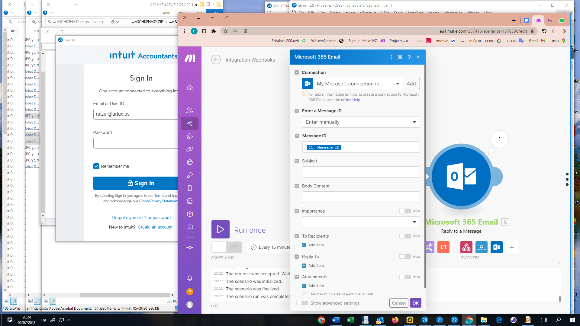Click the notifications bell icon

(190, 278)
